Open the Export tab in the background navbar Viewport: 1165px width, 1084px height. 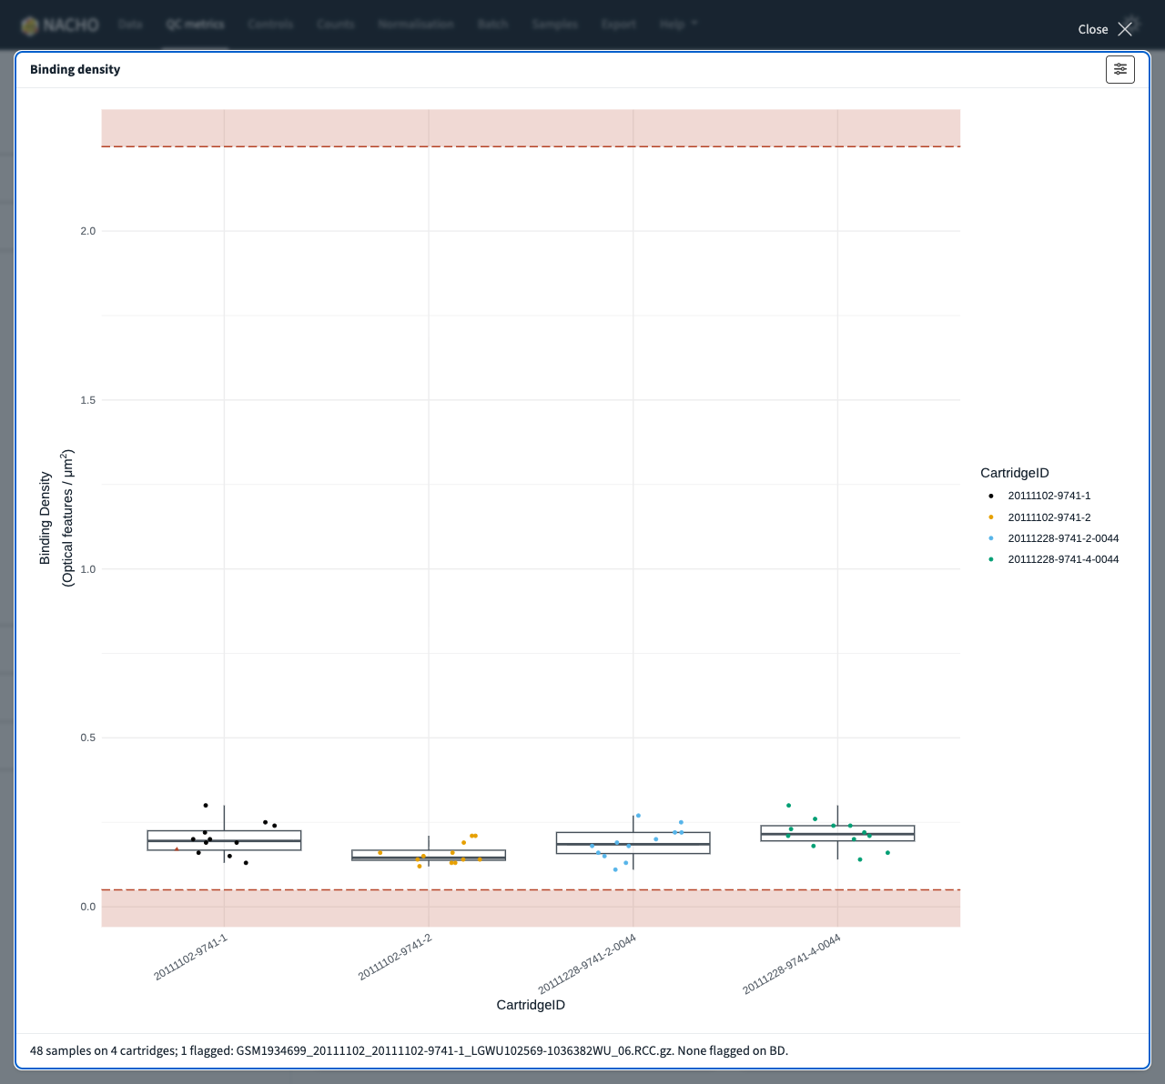(x=619, y=24)
